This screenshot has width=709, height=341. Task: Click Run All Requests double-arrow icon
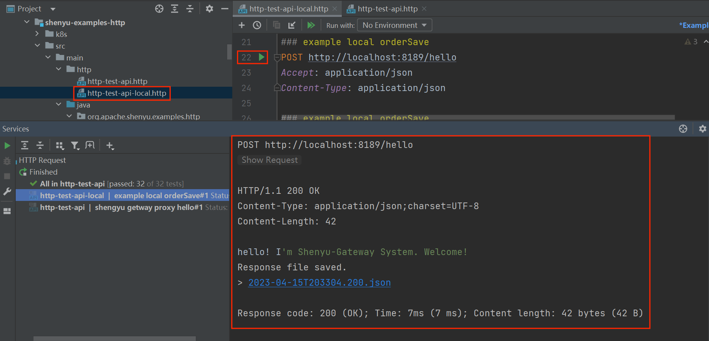coord(311,26)
